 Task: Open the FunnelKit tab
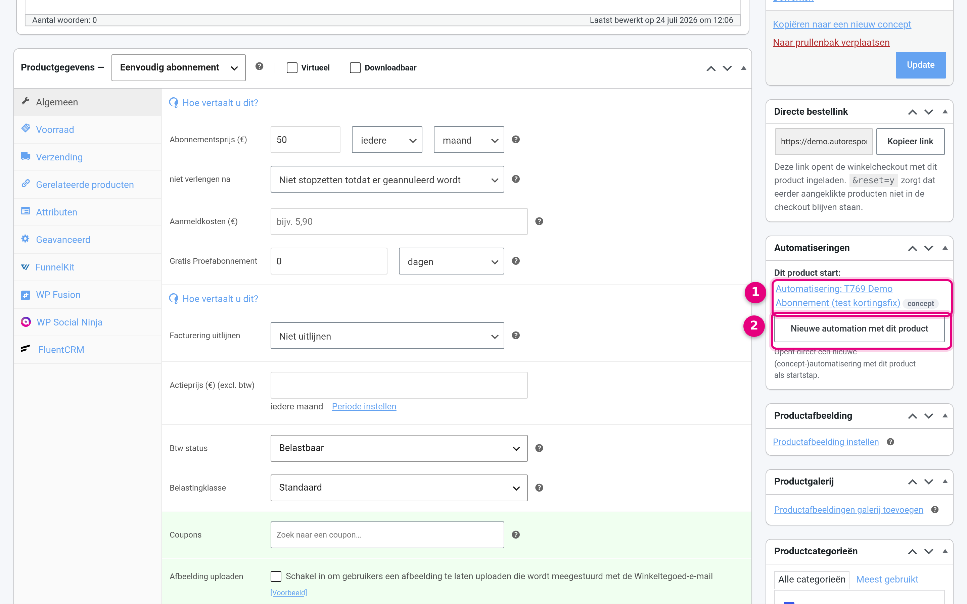tap(88, 267)
